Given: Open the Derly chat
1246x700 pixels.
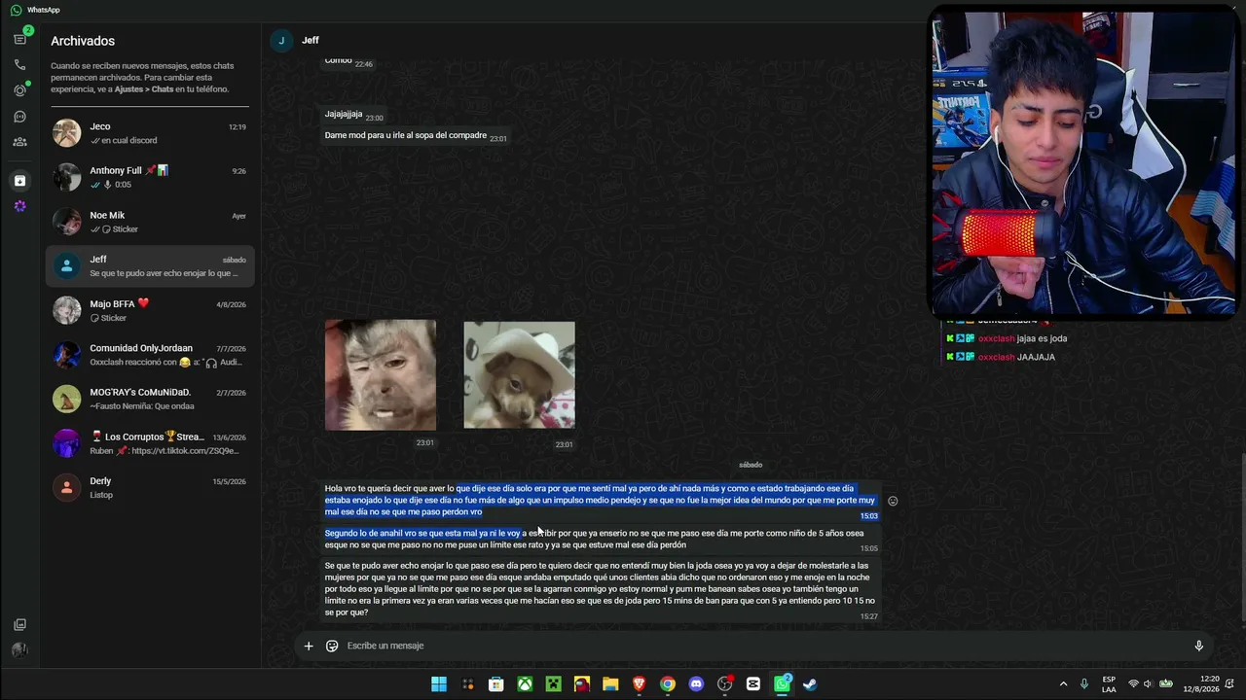Looking at the screenshot, I should point(150,487).
